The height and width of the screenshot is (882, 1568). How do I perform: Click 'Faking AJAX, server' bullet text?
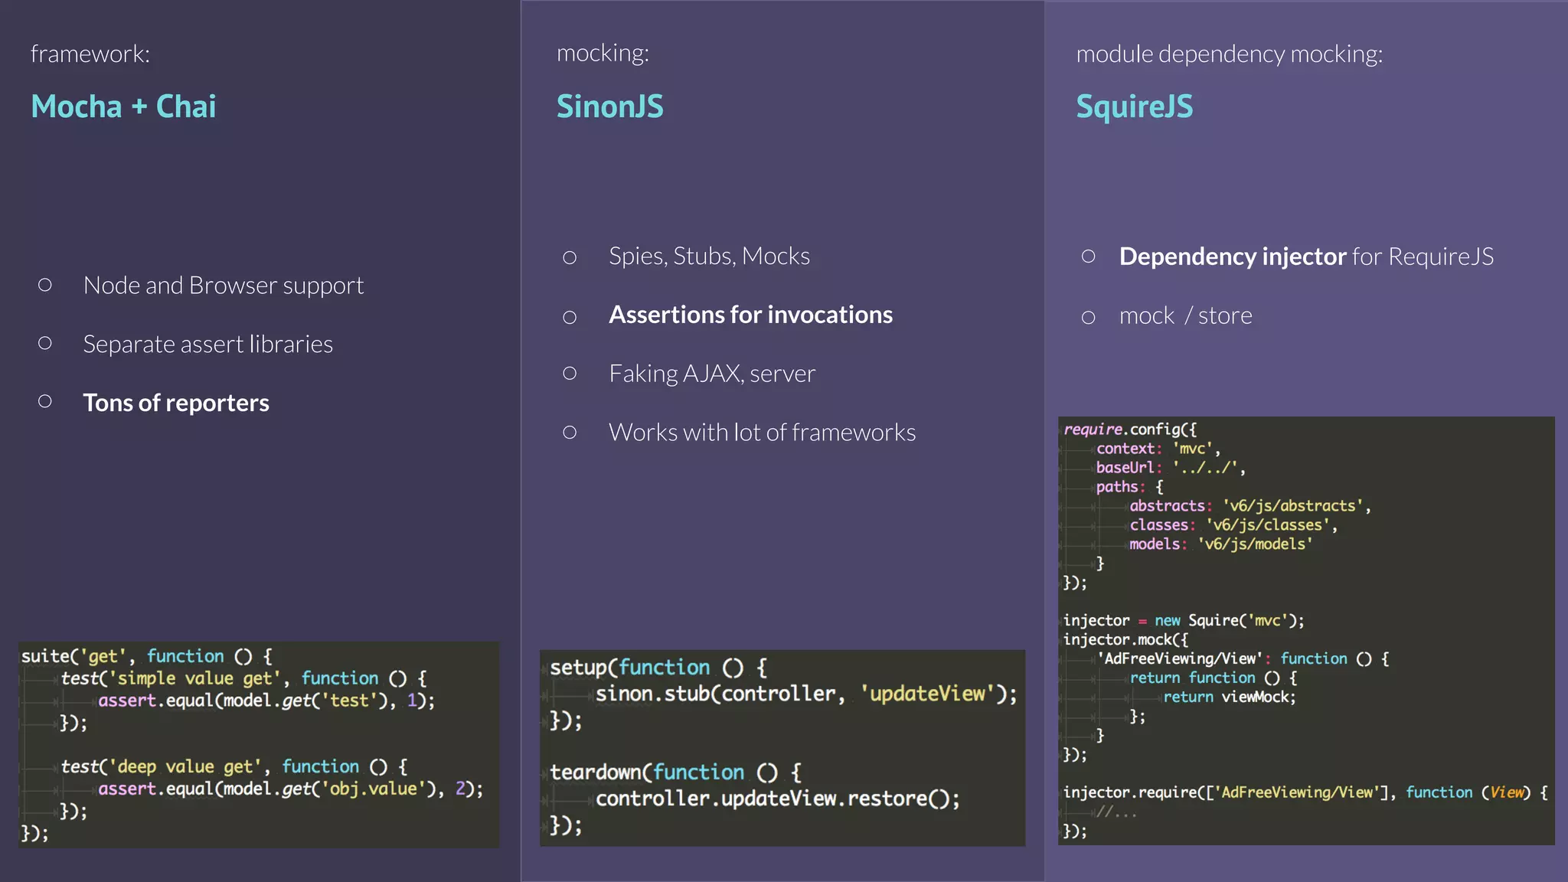[x=712, y=374]
